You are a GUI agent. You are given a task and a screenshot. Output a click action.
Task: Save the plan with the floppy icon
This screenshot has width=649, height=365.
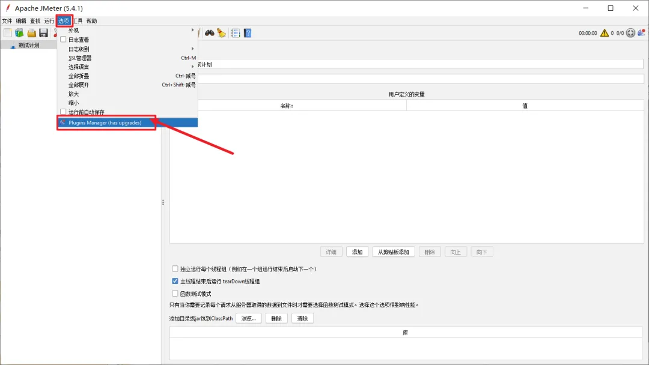[43, 33]
